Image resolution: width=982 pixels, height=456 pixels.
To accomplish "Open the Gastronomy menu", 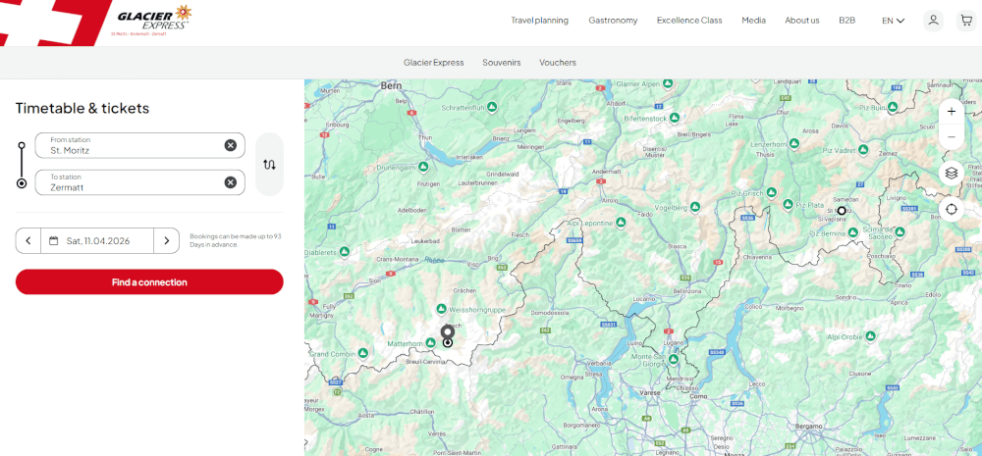I will click(613, 21).
